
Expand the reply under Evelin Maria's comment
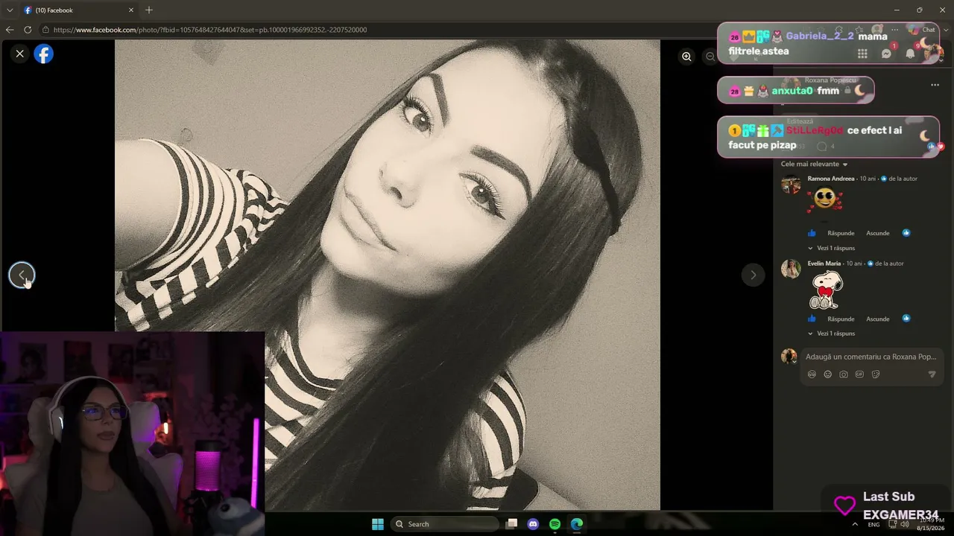(x=831, y=334)
